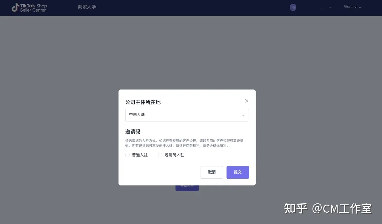Open the 商家大学 menu item
Image resolution: width=382 pixels, height=224 pixels.
87,7
